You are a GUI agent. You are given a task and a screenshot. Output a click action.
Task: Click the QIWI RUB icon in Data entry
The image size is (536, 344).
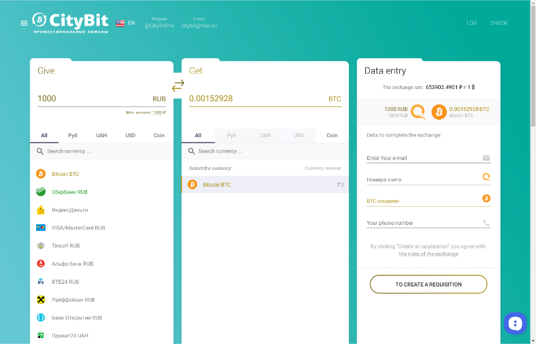click(419, 112)
